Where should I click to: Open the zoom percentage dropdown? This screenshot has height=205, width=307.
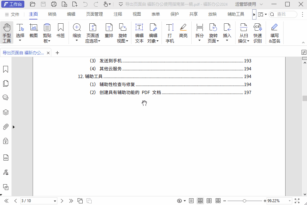click(289, 201)
